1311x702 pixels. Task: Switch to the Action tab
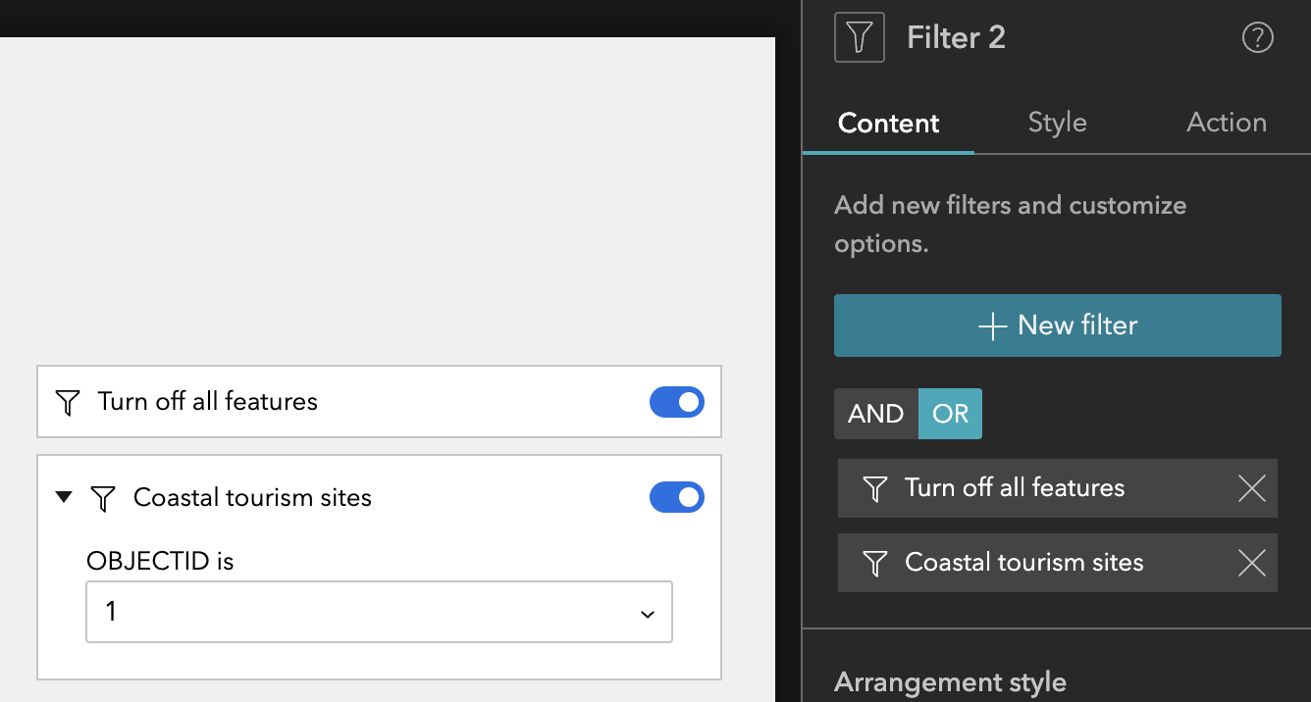point(1226,123)
